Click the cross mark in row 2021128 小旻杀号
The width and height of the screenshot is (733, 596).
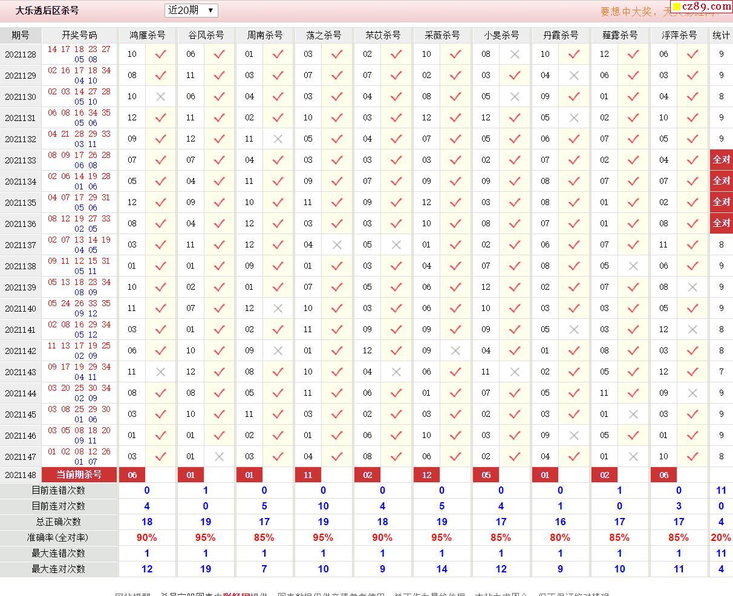click(515, 54)
